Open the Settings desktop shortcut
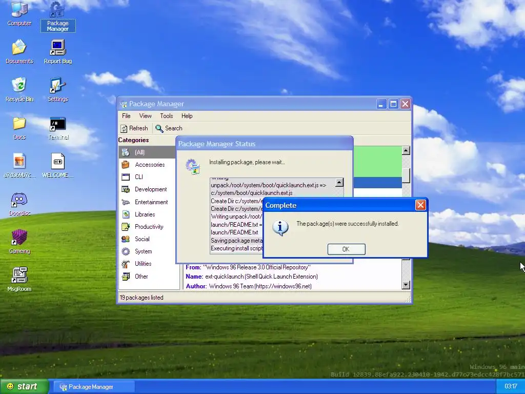The width and height of the screenshot is (525, 394). coord(57,89)
